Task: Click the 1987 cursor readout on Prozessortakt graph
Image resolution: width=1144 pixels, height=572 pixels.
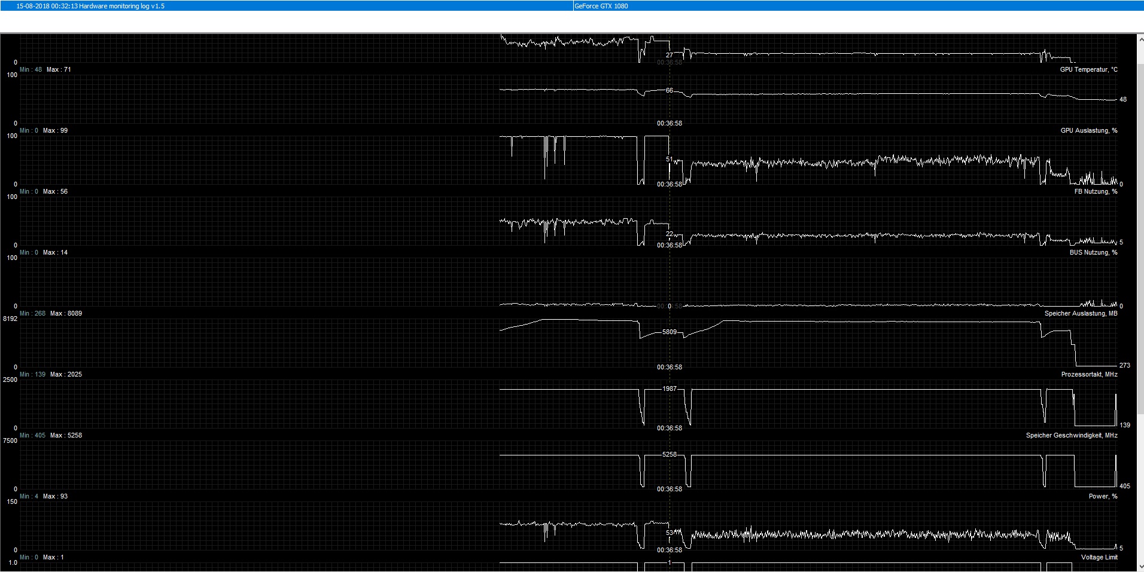Action: click(x=670, y=389)
